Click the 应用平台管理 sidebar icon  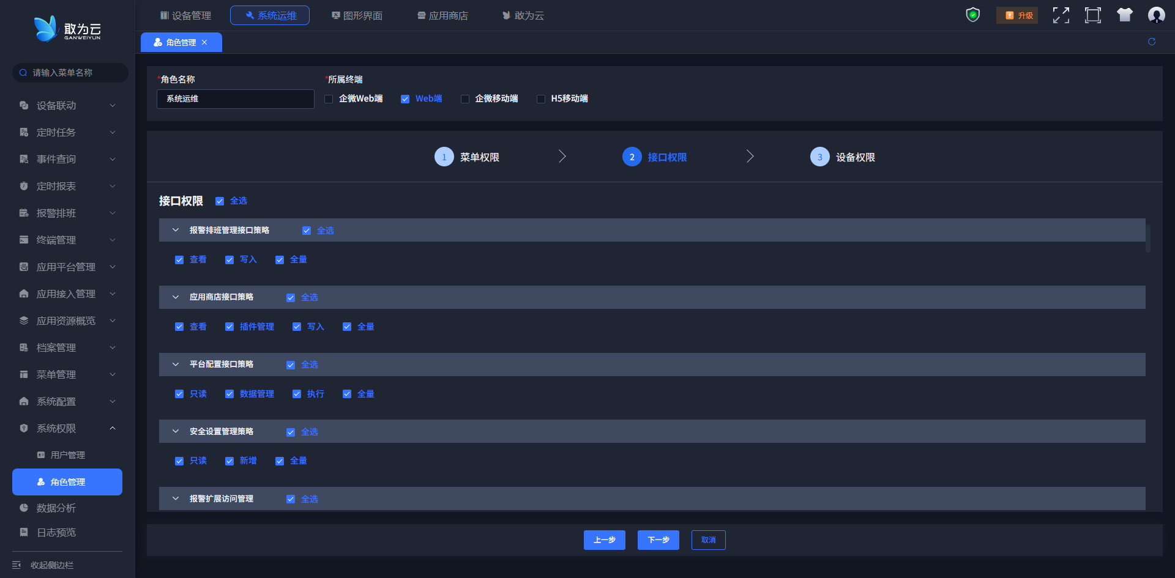pyautogui.click(x=24, y=267)
